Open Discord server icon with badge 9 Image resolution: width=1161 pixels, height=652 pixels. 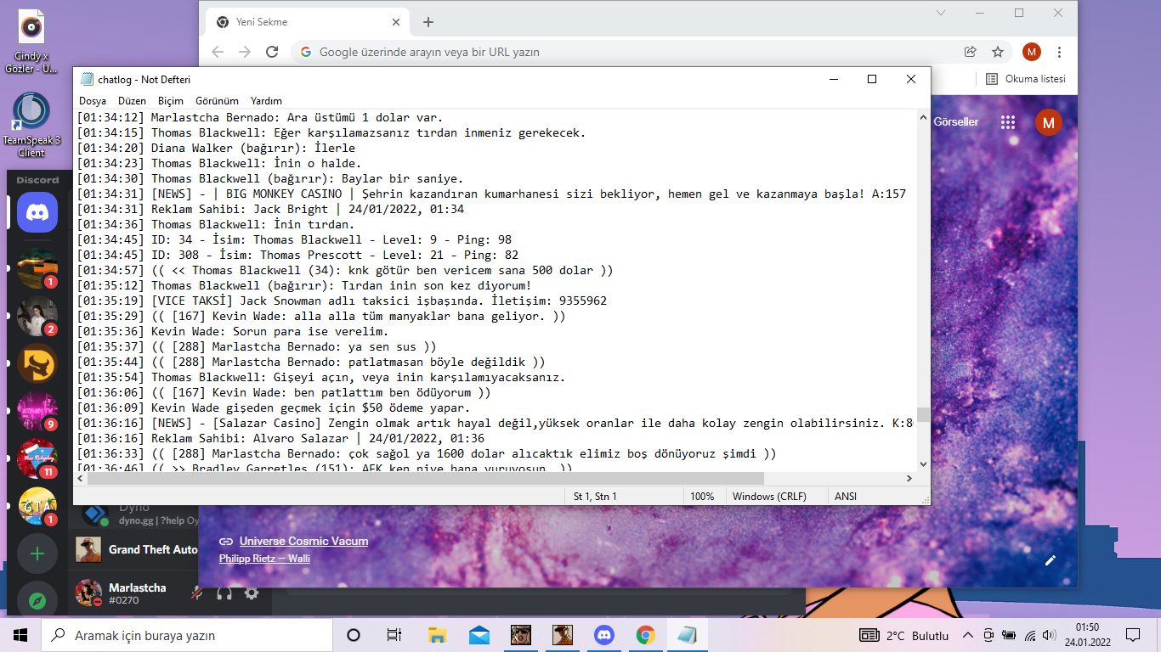point(37,412)
